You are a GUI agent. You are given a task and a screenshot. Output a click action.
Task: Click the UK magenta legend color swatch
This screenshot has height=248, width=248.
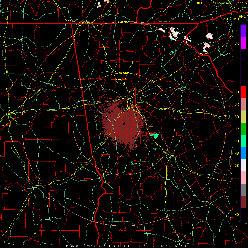pos(243,43)
